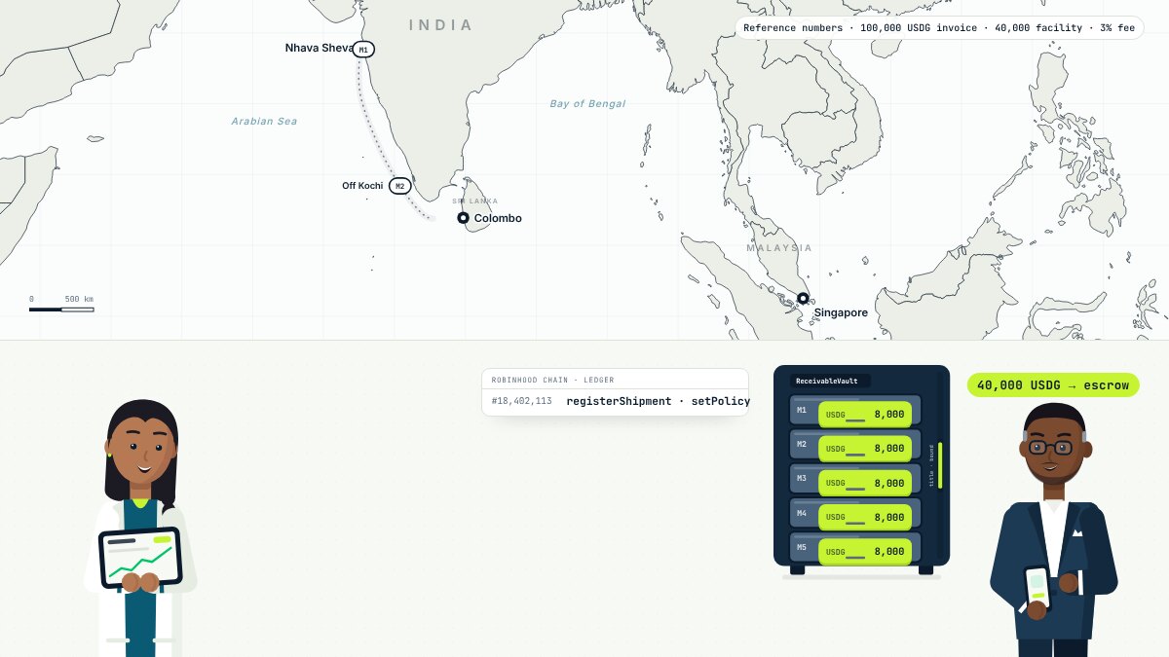Click the ROBINHOOD CHAIN · LEDGER heading

point(552,380)
